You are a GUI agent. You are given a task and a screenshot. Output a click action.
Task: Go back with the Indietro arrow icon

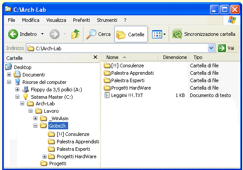tap(13, 34)
